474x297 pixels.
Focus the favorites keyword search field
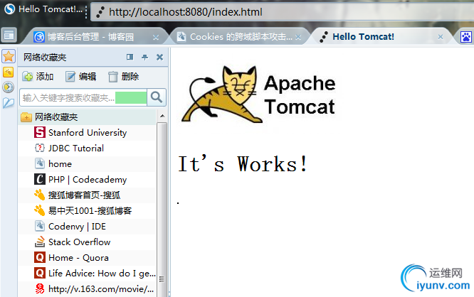[83, 97]
